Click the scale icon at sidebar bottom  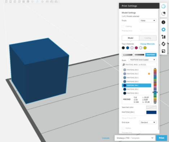[163, 51]
